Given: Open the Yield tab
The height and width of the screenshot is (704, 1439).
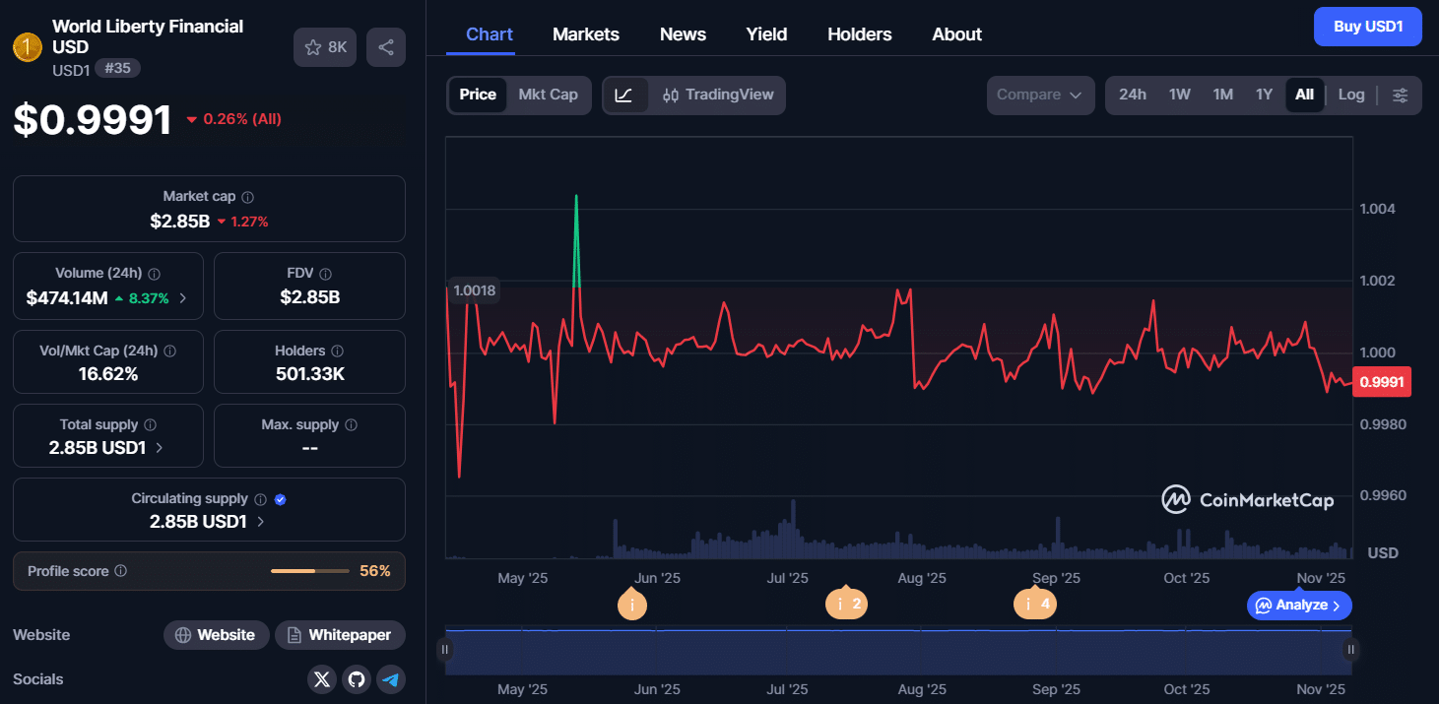Looking at the screenshot, I should 766,34.
